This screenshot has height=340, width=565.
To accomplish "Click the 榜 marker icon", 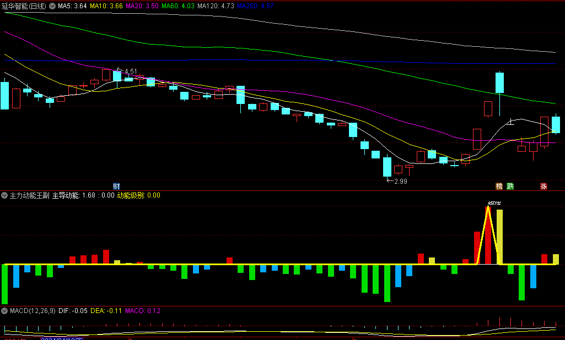I will [499, 187].
